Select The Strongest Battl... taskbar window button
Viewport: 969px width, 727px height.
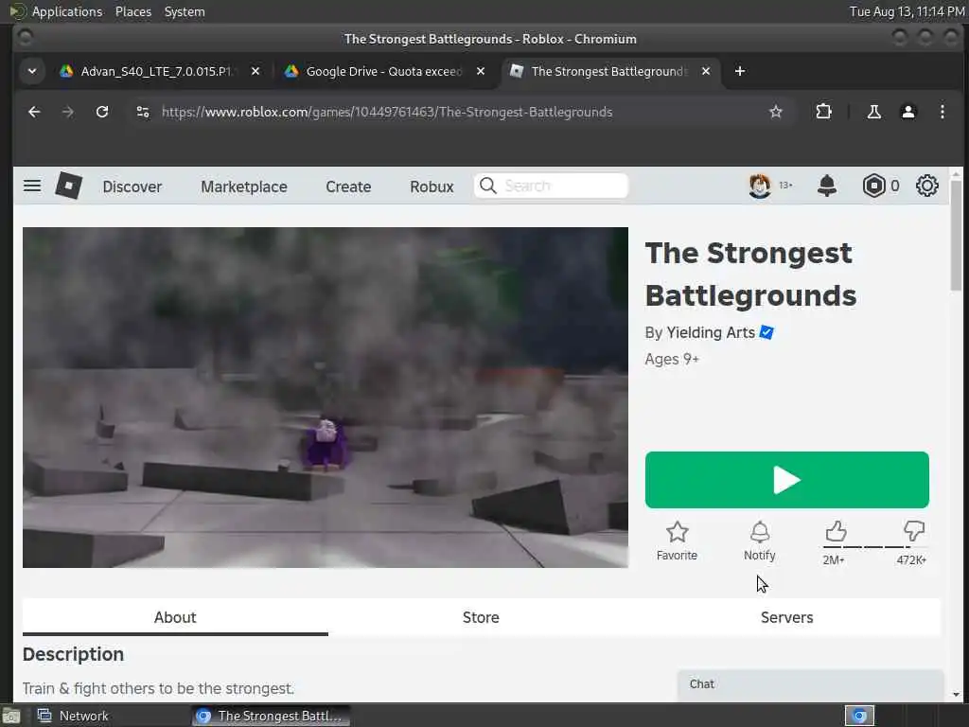pyautogui.click(x=270, y=716)
